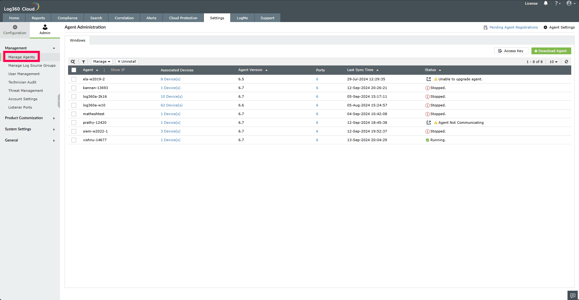Open Threat Management in sidebar

pyautogui.click(x=26, y=91)
